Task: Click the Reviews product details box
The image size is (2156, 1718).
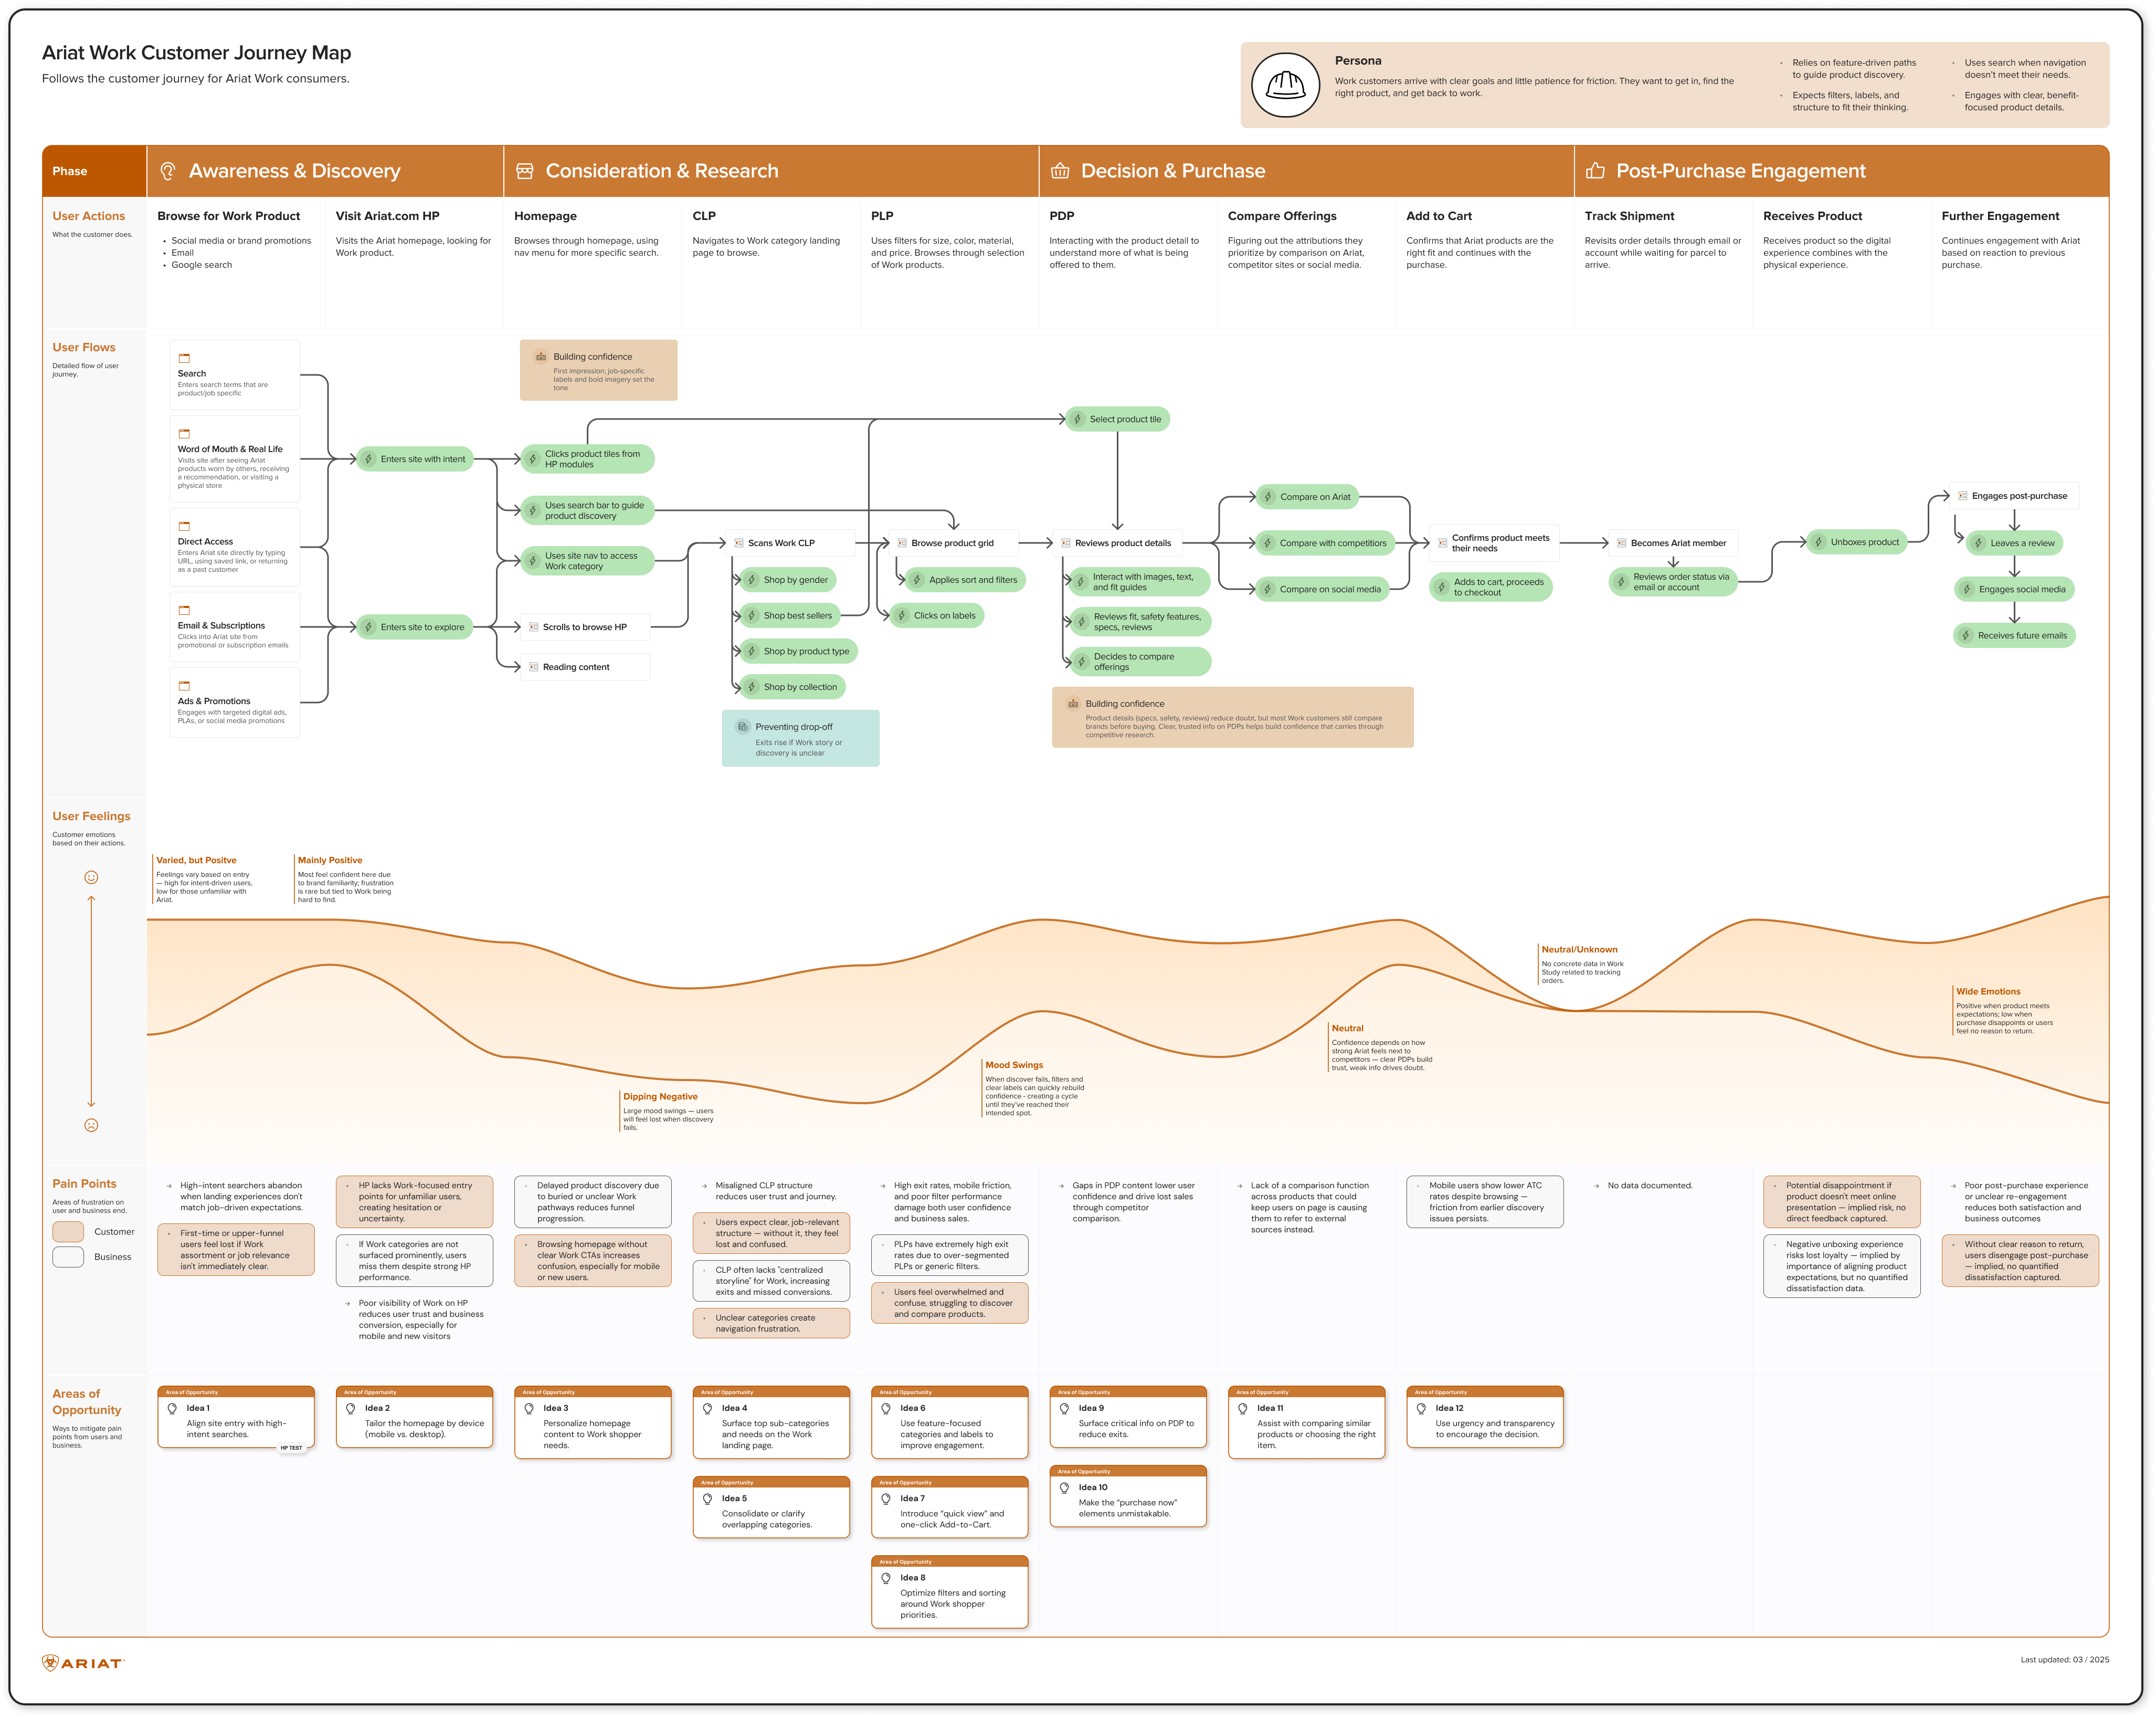Action: point(1117,543)
